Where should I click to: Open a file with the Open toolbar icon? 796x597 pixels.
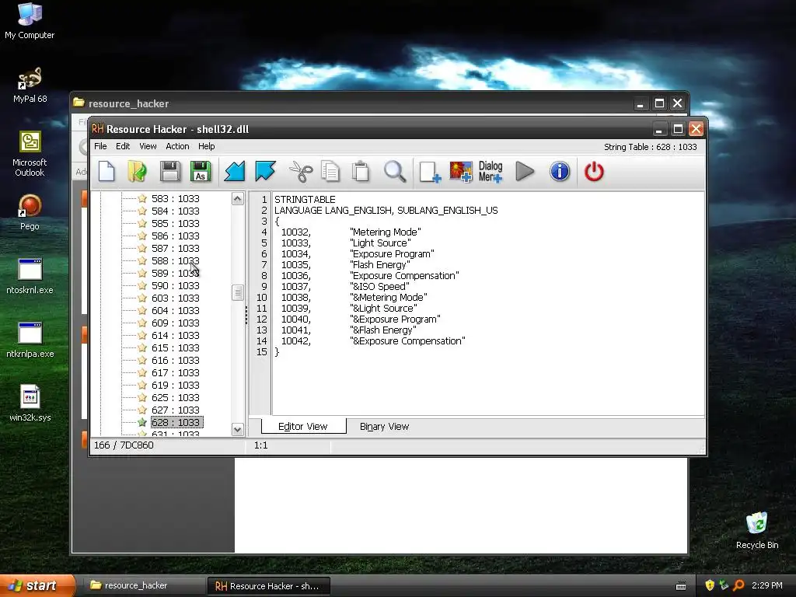tap(137, 172)
